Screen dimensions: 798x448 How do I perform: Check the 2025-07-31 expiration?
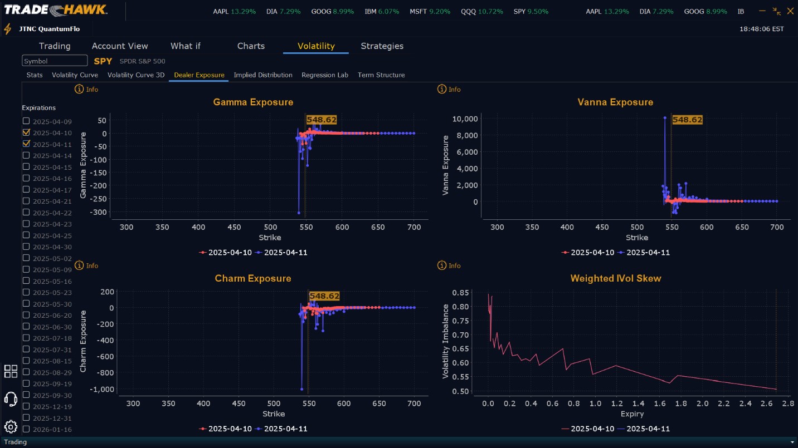pyautogui.click(x=26, y=349)
